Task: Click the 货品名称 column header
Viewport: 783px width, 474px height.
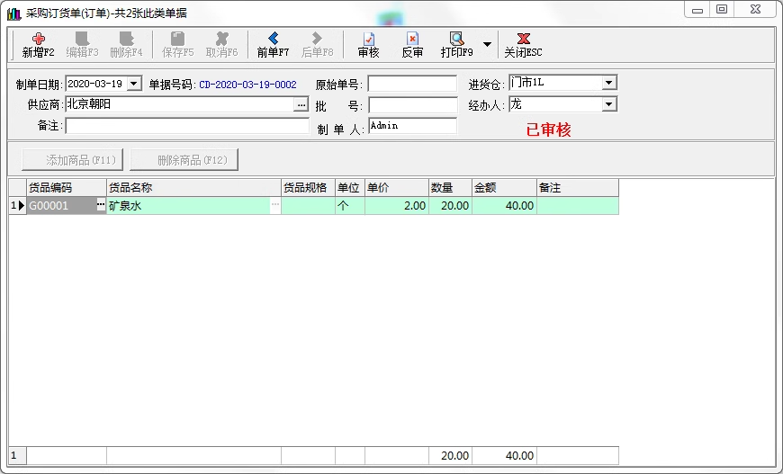Action: (x=193, y=188)
